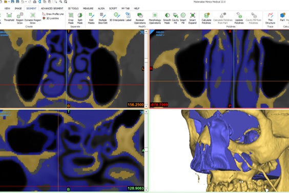Image resolution: width=289 pixels, height=193 pixels.
Task: Click the Save As disk icon
Action: [17, 2]
